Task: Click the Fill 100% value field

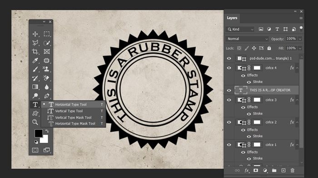Action: pyautogui.click(x=291, y=48)
